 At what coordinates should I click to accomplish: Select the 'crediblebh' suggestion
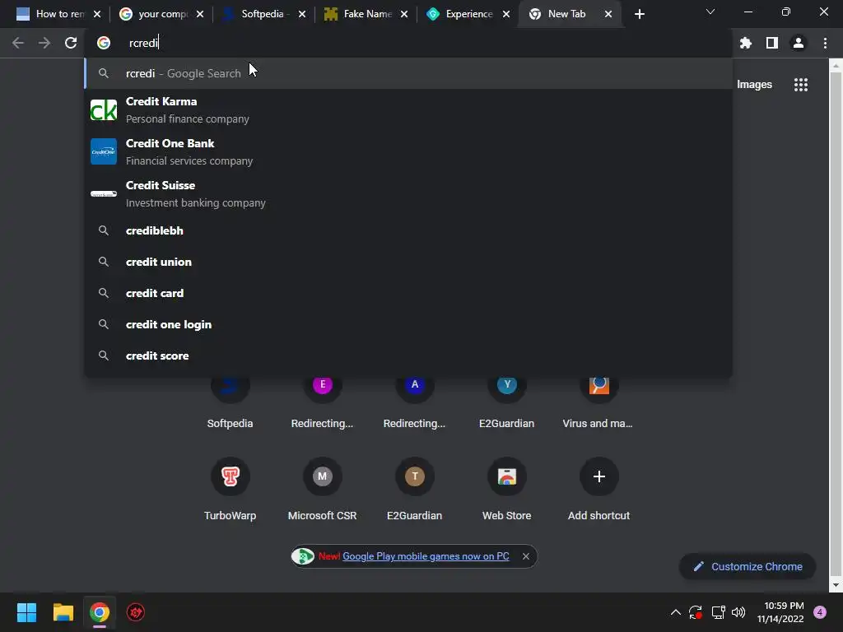408,230
